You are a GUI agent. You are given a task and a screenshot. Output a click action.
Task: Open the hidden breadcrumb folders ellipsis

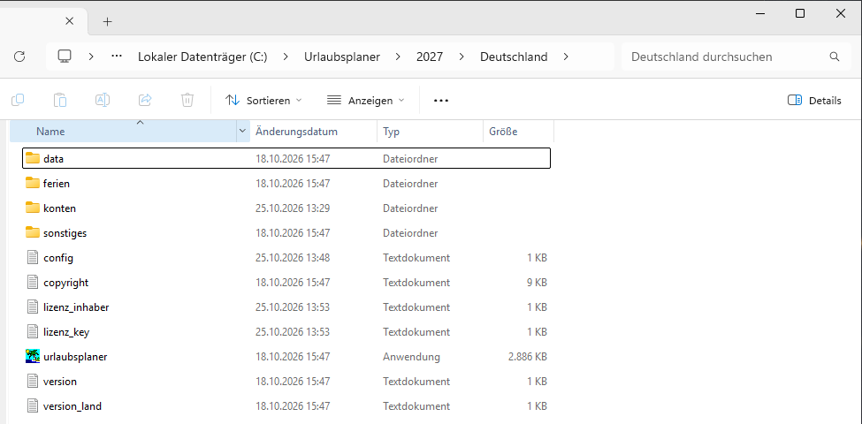point(117,57)
